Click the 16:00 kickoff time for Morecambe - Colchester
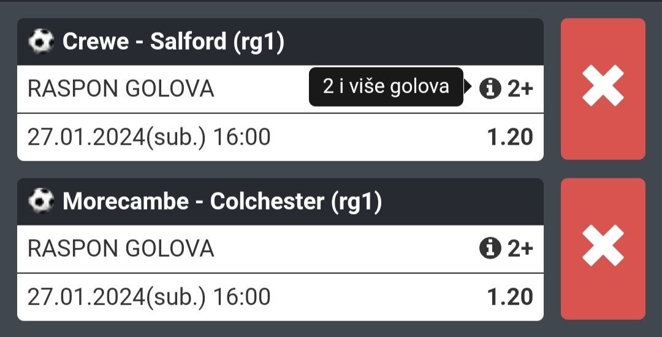This screenshot has width=662, height=337. click(x=242, y=297)
